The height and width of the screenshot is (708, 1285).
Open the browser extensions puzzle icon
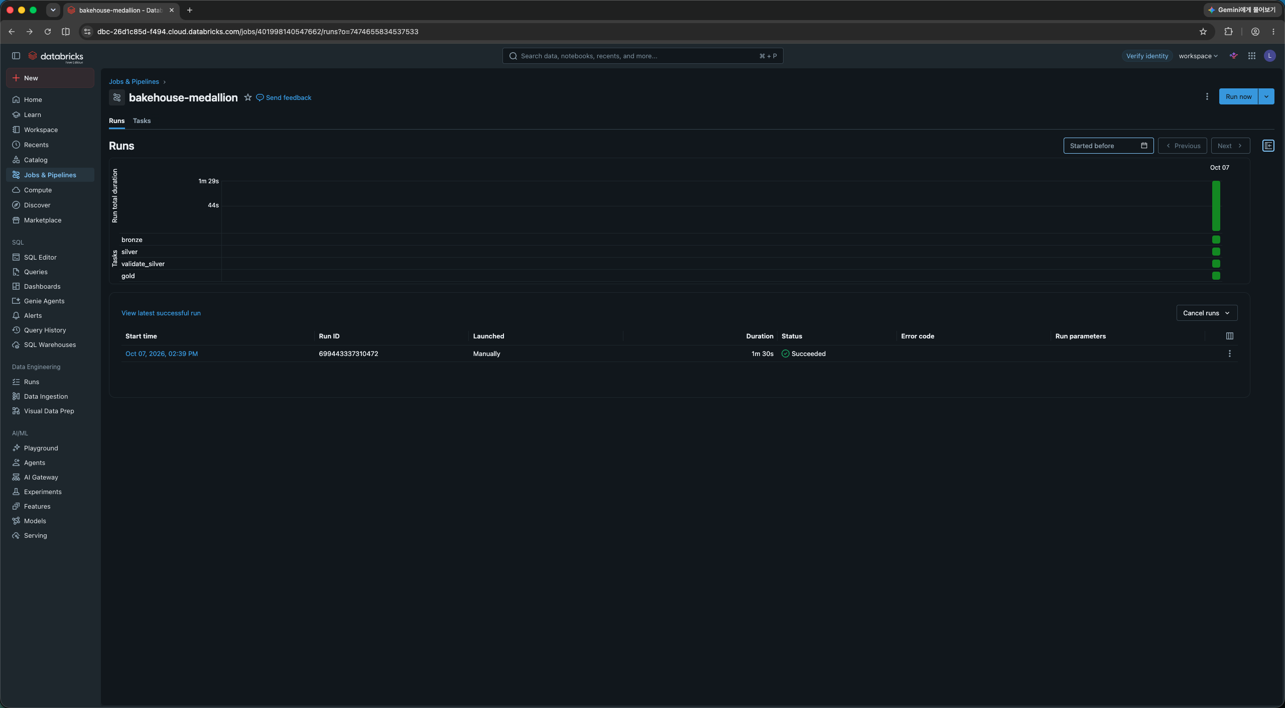click(1228, 32)
